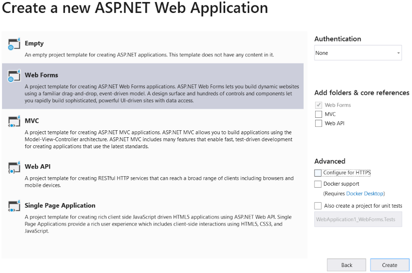The height and width of the screenshot is (273, 412).
Task: Toggle the disabled Web Forms checkbox
Action: click(319, 105)
